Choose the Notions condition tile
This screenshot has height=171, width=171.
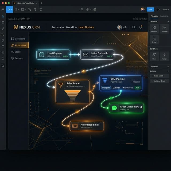point(165,56)
